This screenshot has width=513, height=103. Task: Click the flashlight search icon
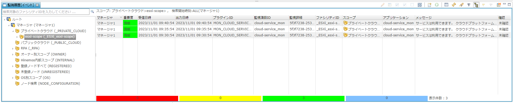[x=461, y=5]
